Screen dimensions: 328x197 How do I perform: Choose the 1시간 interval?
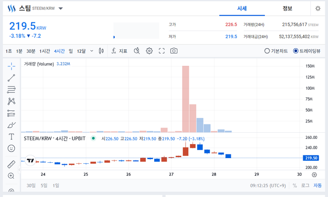(44, 51)
